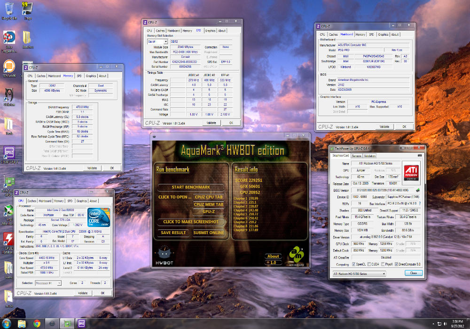This screenshot has width=470, height=329.
Task: Open Google Chrome from the taskbar
Action: pos(37,324)
